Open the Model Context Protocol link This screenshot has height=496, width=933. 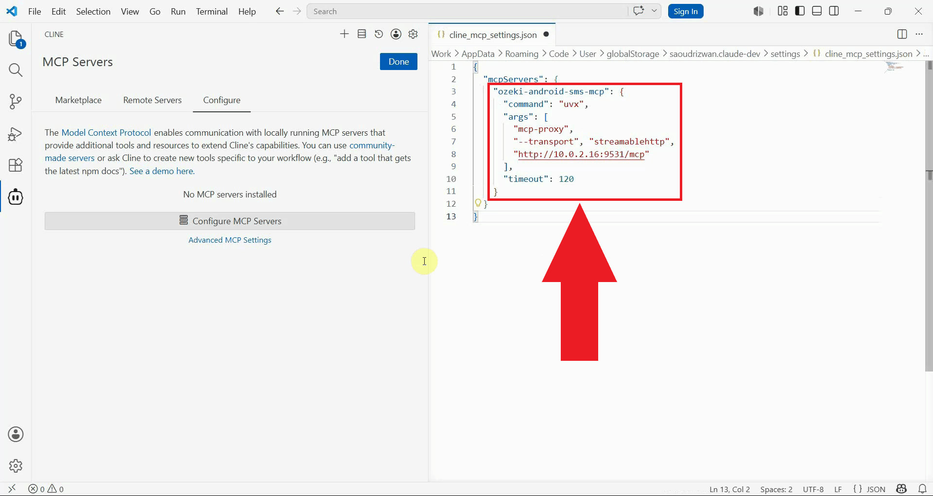pos(106,133)
